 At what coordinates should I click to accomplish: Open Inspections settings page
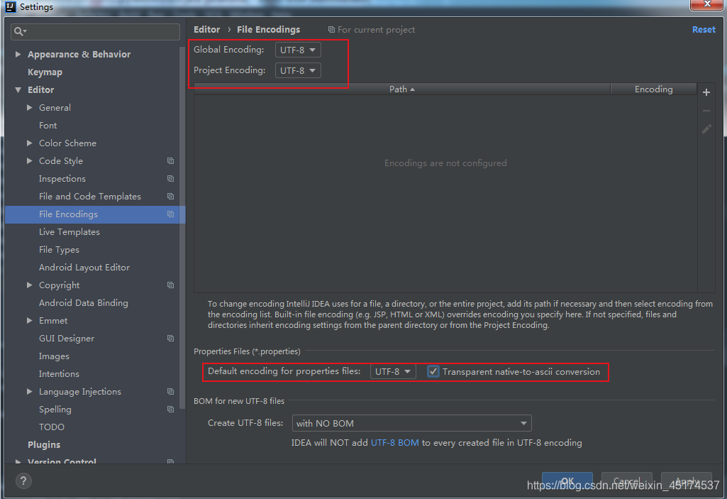click(x=62, y=179)
